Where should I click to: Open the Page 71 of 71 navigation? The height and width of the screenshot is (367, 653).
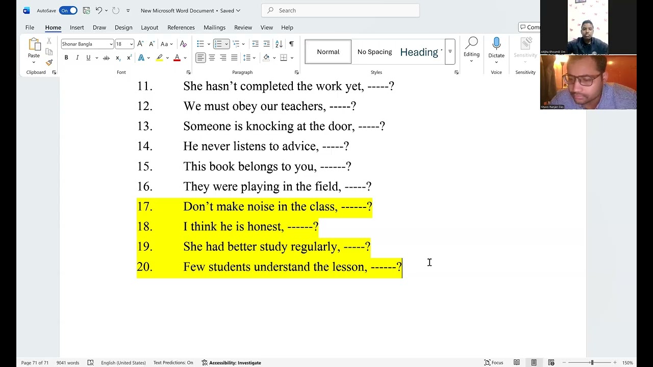point(35,362)
